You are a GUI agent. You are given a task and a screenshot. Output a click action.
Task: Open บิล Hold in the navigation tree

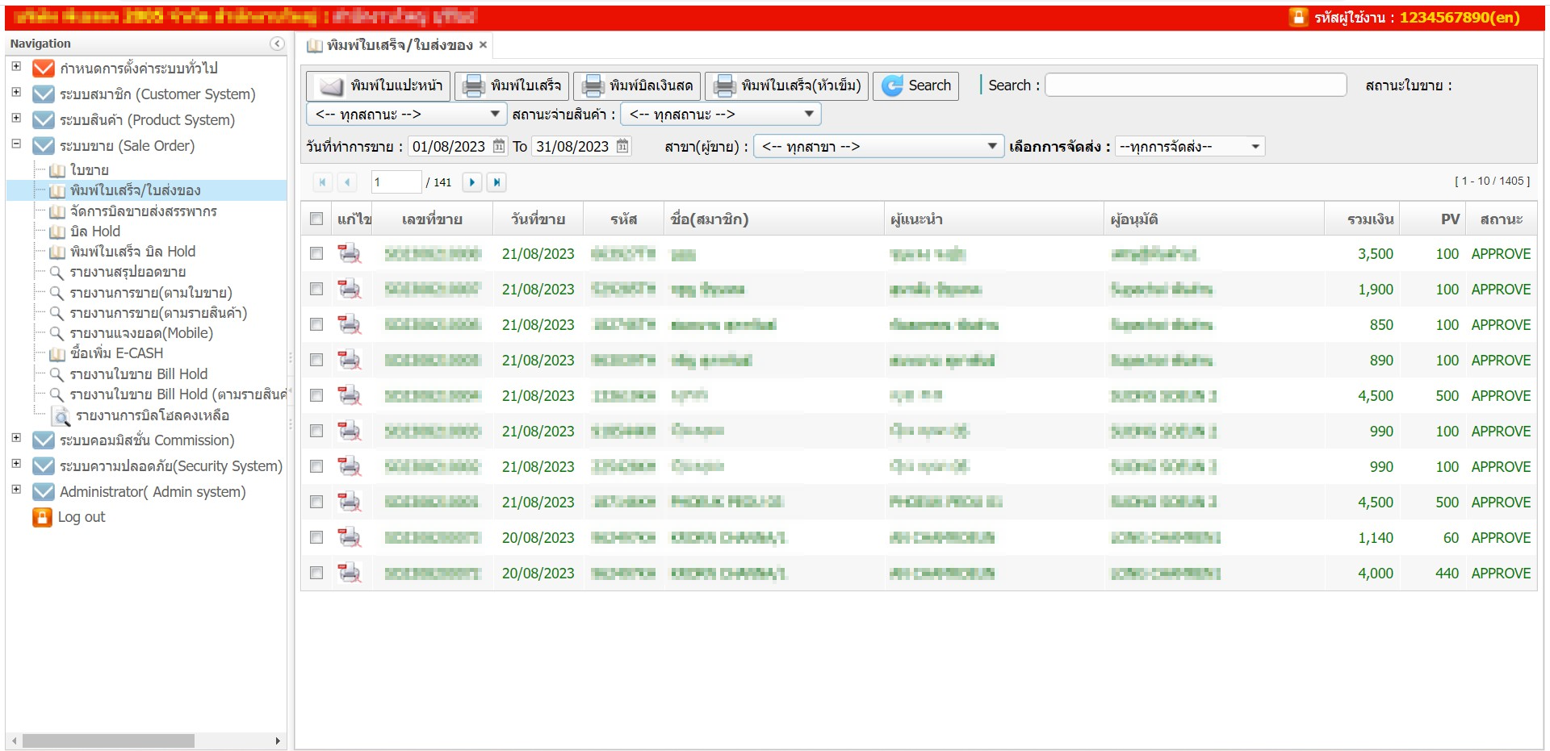(94, 232)
